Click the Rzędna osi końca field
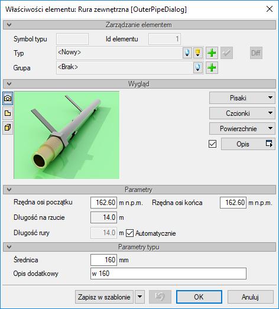The image size is (279, 309). 233,203
